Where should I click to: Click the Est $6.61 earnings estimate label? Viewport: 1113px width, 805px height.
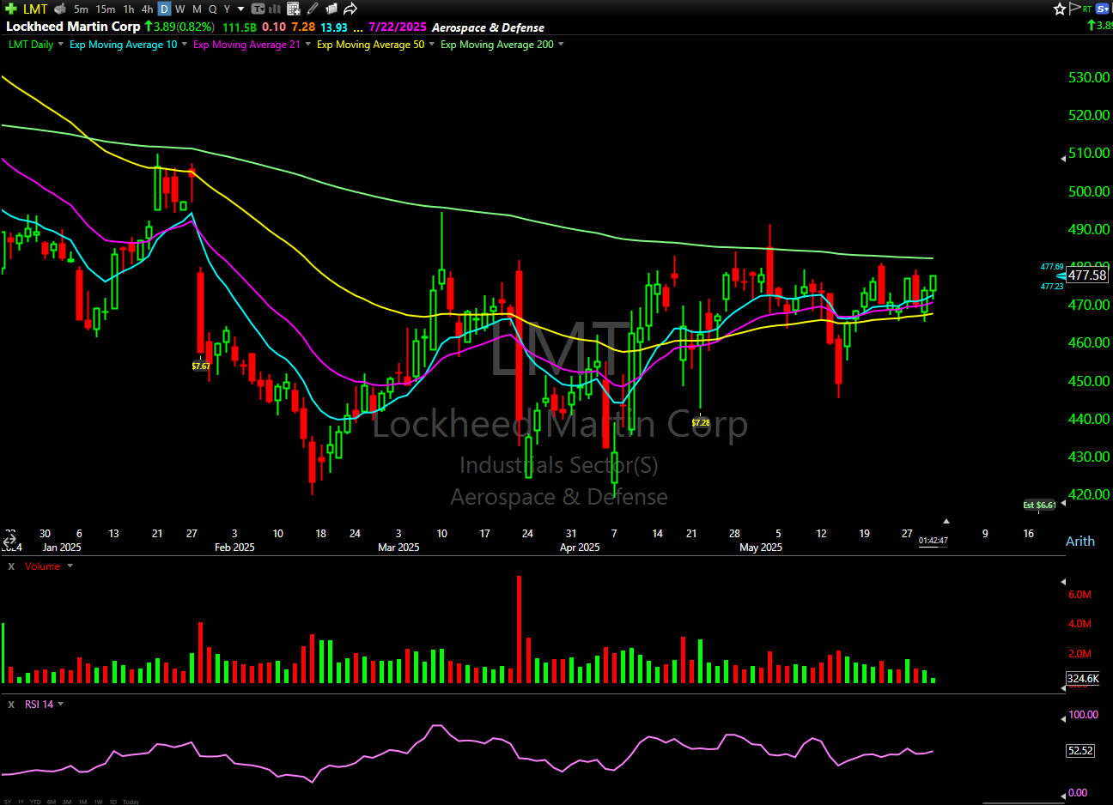coord(1040,505)
